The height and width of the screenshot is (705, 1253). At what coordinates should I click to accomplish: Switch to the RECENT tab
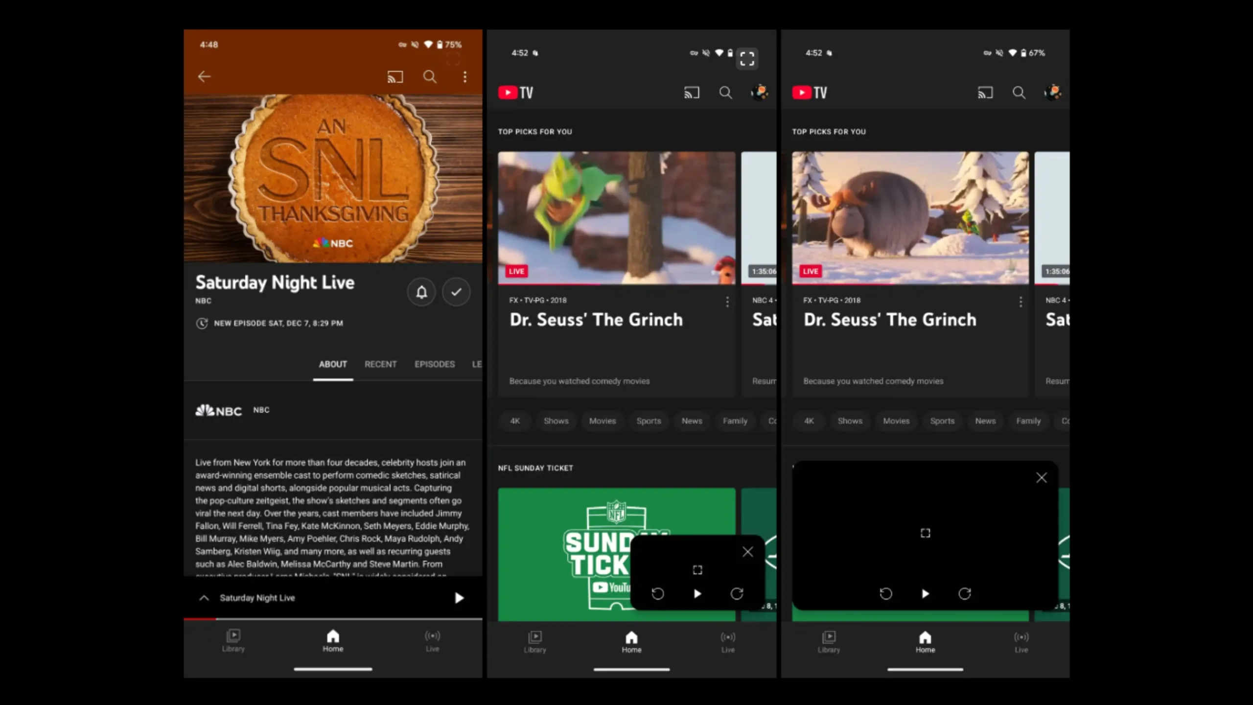(x=380, y=364)
